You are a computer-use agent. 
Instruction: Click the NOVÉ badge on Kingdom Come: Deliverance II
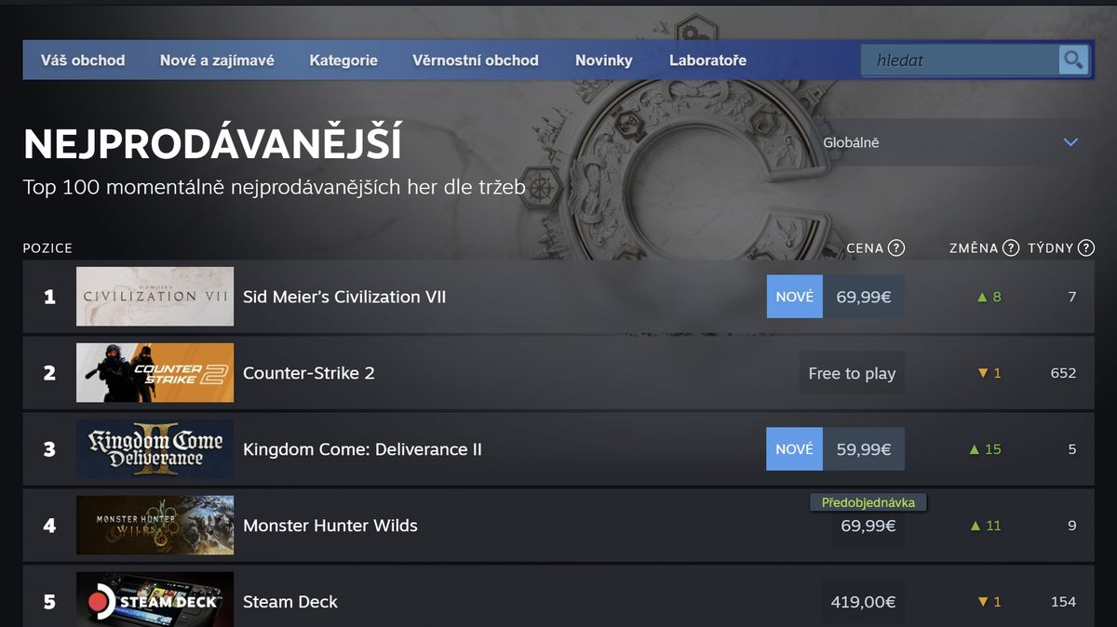794,448
